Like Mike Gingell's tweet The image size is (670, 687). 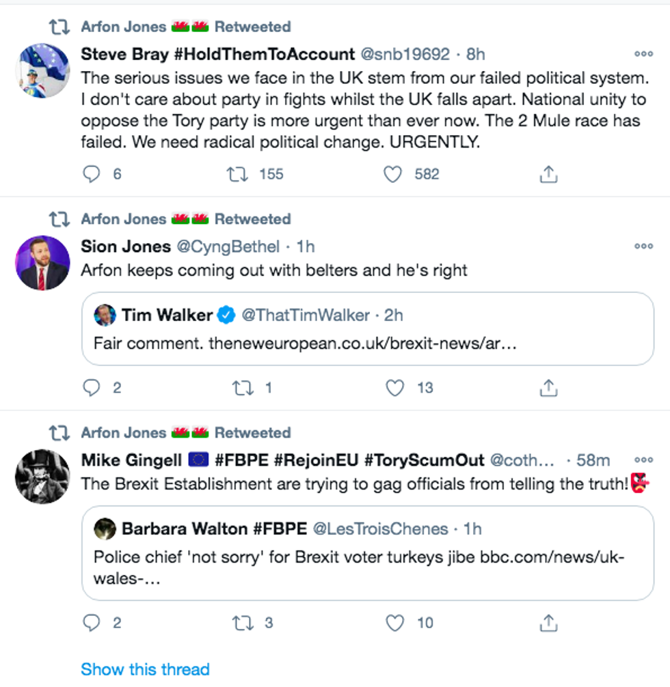(x=395, y=623)
